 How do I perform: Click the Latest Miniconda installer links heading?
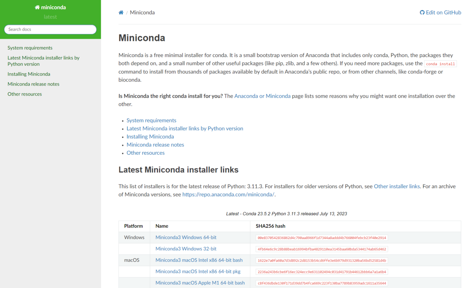point(179,170)
